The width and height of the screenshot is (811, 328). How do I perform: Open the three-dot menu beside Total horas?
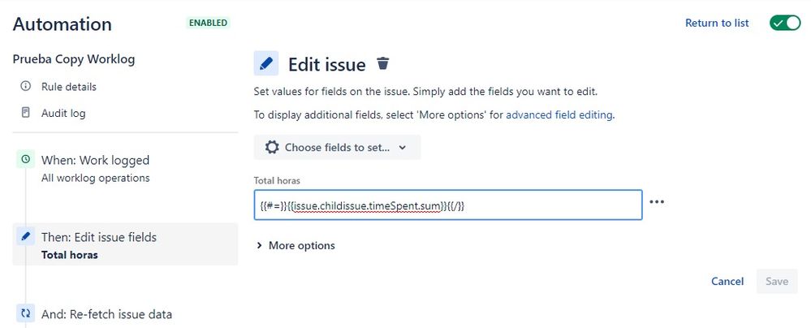(657, 202)
